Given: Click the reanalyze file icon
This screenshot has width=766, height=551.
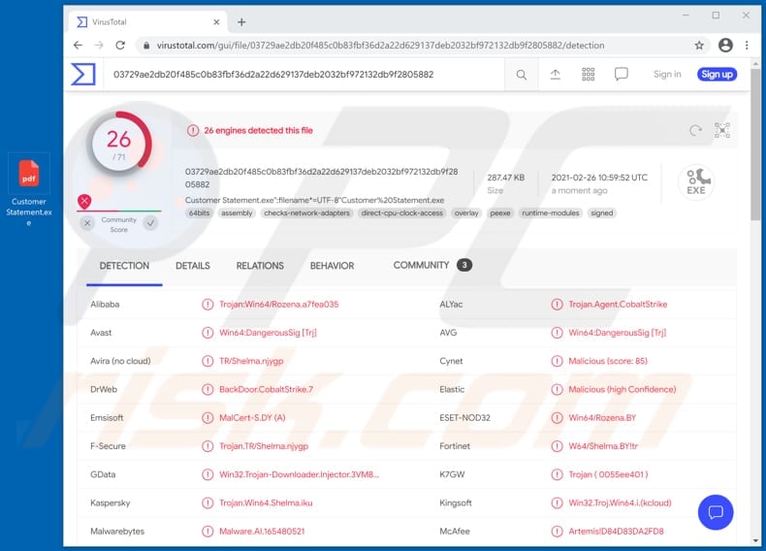Looking at the screenshot, I should tap(695, 130).
